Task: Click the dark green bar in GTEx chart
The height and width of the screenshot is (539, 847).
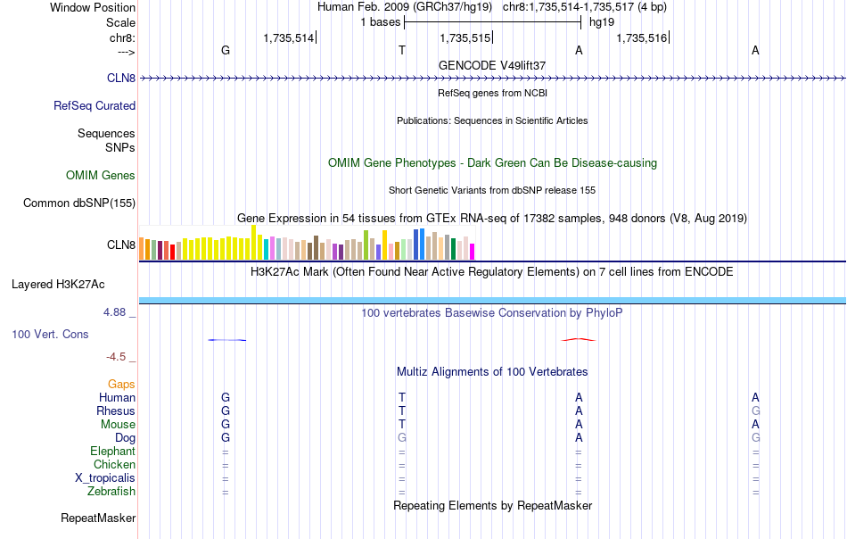Action: (453, 249)
